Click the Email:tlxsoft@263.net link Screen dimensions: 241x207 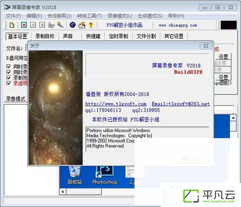click(x=181, y=104)
